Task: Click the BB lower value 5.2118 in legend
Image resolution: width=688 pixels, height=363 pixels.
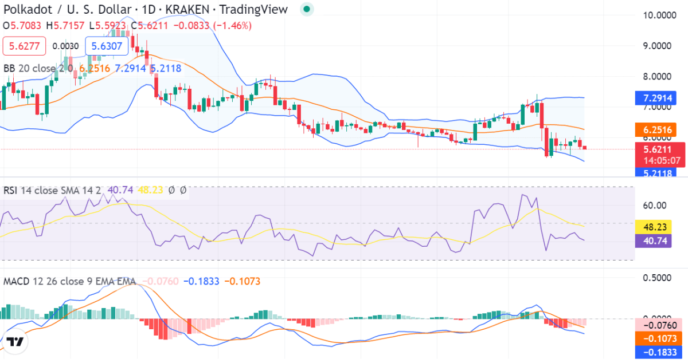Action: (166, 68)
